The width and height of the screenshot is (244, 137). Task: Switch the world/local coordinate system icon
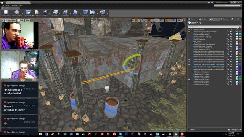click(143, 20)
